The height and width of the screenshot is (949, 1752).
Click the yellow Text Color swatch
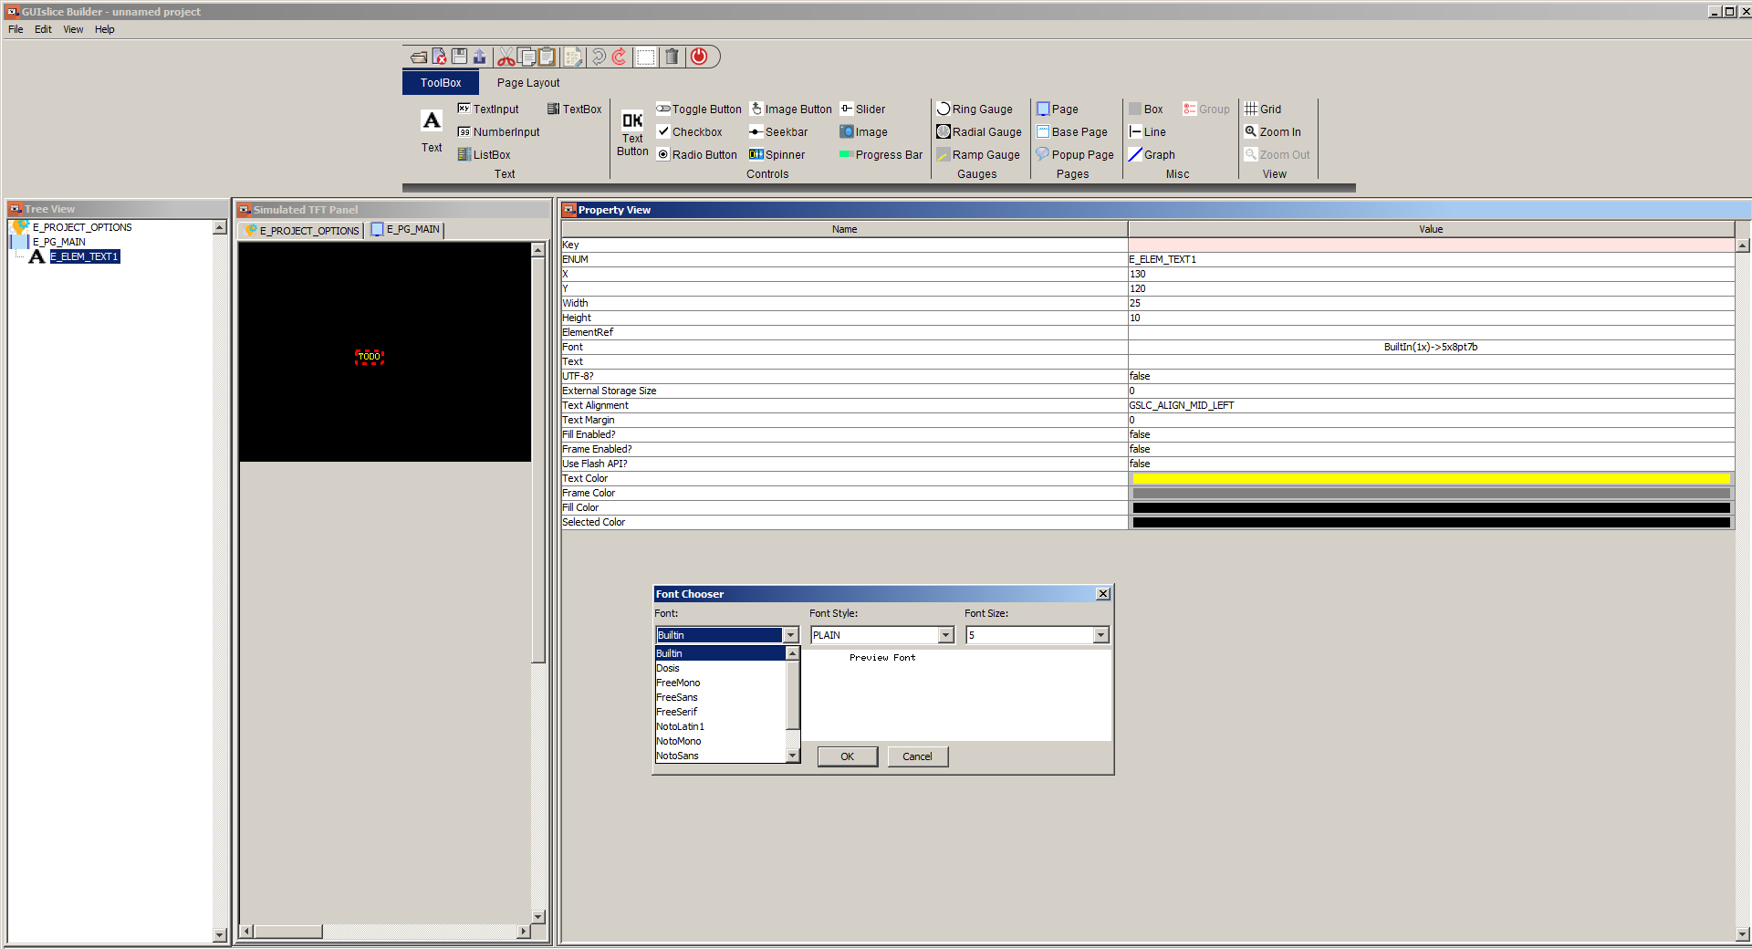(x=1431, y=478)
